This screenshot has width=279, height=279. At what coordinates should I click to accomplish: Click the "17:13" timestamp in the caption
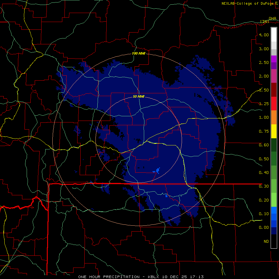196,277
